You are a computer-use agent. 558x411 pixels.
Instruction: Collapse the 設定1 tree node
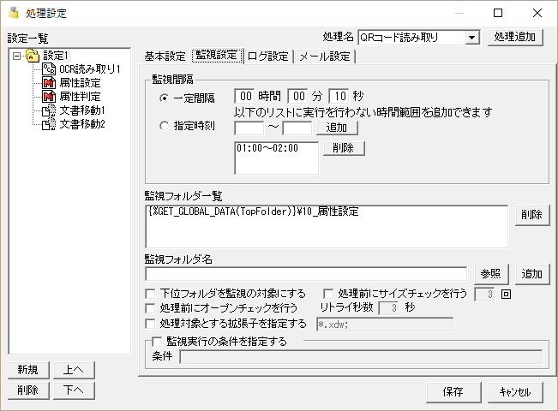(x=16, y=57)
